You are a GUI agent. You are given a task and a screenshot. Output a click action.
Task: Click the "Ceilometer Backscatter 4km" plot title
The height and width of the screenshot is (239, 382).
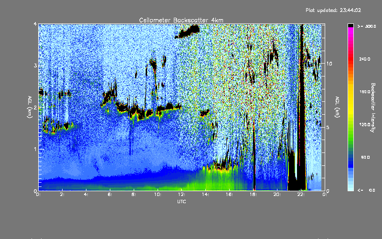click(x=181, y=20)
